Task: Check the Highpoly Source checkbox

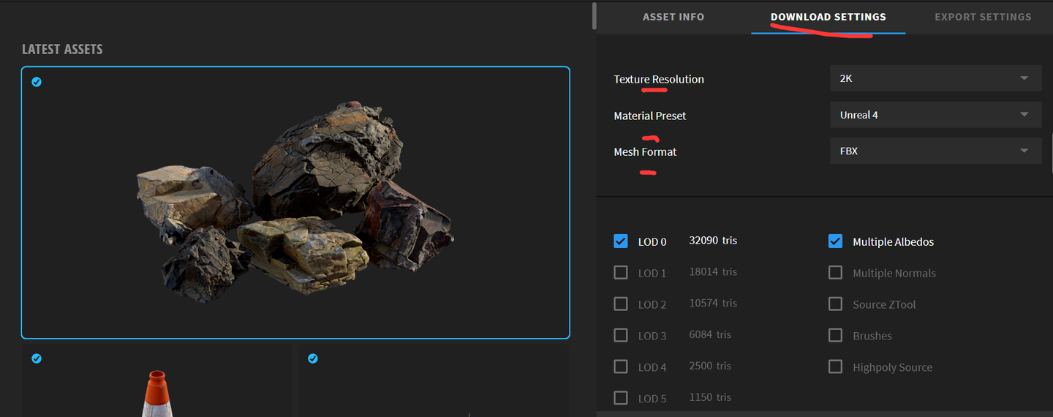Action: [835, 367]
